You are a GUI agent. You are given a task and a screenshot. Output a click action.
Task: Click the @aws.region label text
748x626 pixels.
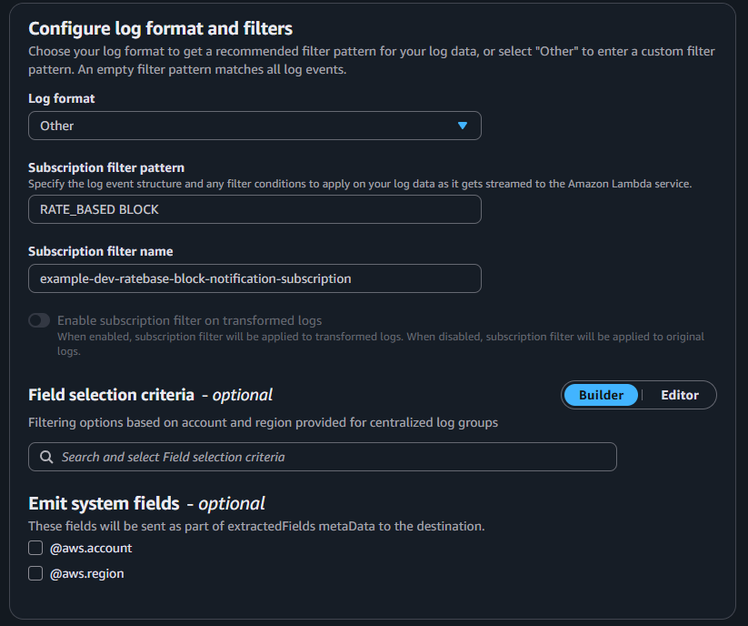(87, 573)
